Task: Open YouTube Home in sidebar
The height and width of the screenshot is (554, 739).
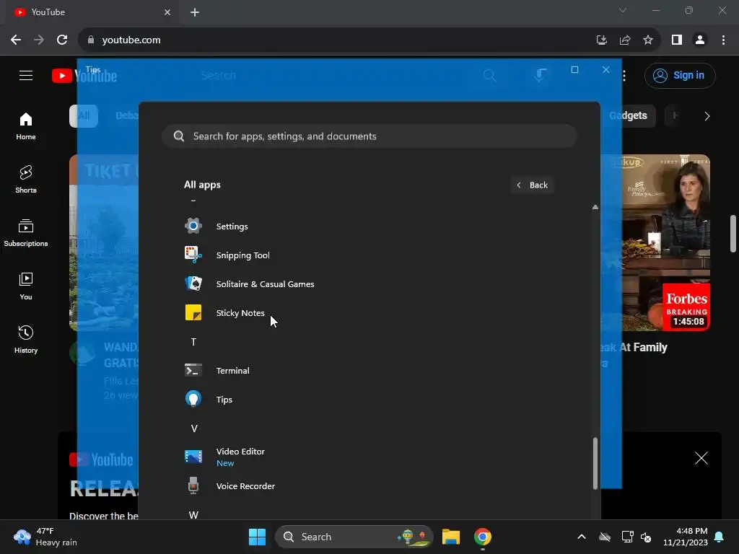Action: point(26,126)
